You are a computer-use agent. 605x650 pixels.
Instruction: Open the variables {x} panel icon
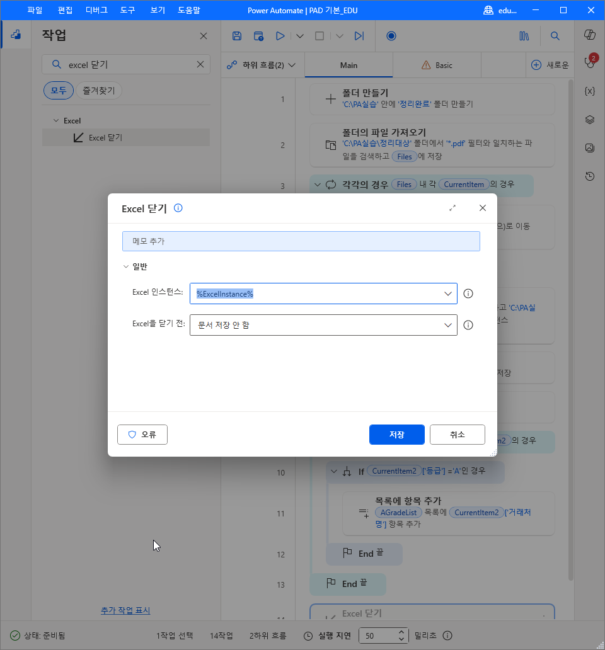590,91
